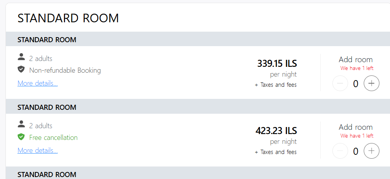Click the 423.23 ILS price
390x179 pixels.
[x=276, y=131]
